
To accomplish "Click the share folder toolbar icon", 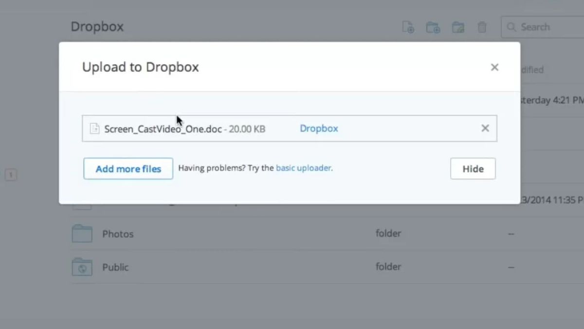I will pos(458,27).
